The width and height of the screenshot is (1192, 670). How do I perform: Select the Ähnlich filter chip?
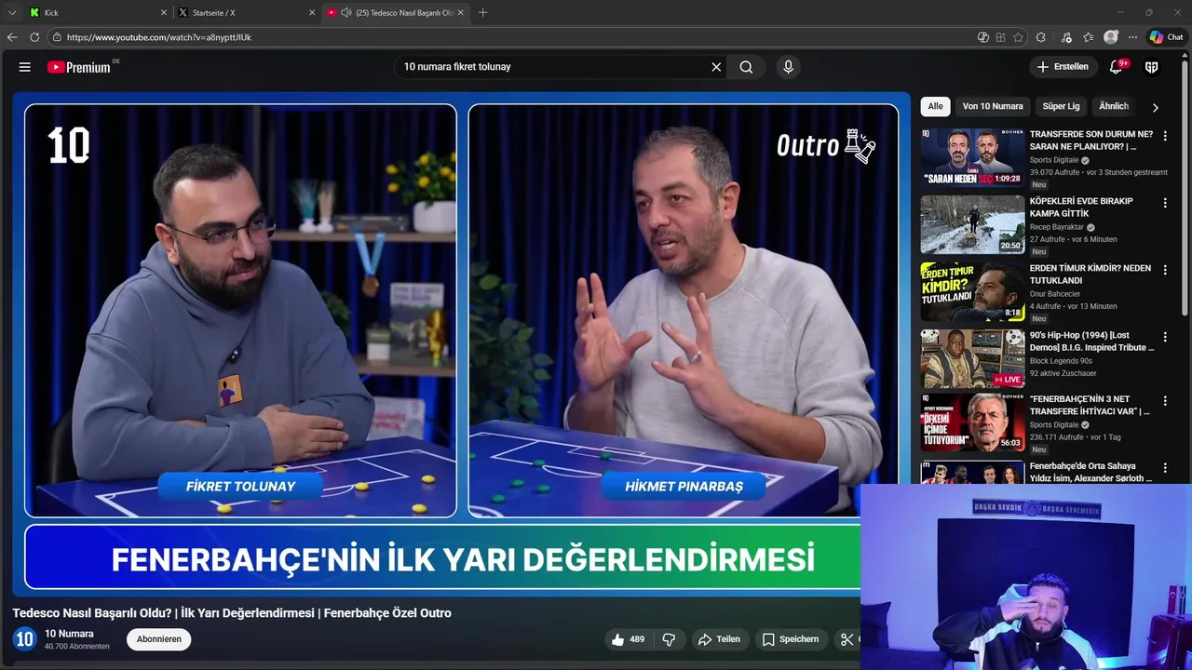point(1114,106)
